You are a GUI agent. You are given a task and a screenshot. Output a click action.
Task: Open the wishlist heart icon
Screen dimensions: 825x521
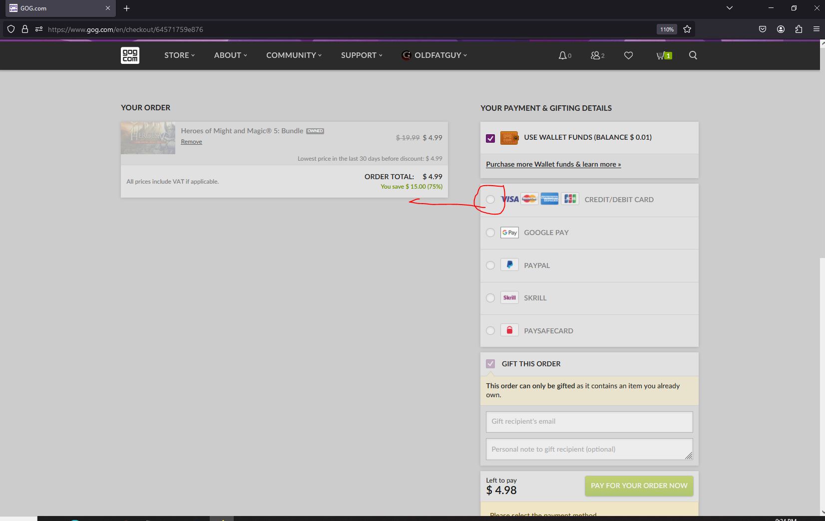tap(628, 55)
